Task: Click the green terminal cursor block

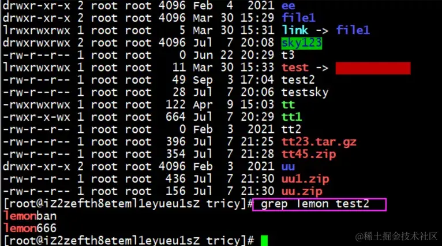Action: point(264,241)
